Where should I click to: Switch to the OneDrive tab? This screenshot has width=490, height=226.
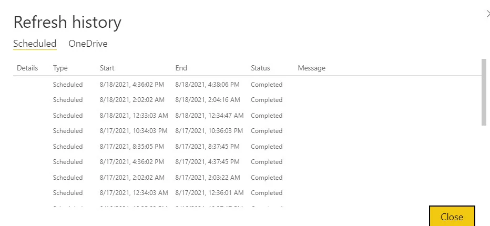pyautogui.click(x=88, y=44)
